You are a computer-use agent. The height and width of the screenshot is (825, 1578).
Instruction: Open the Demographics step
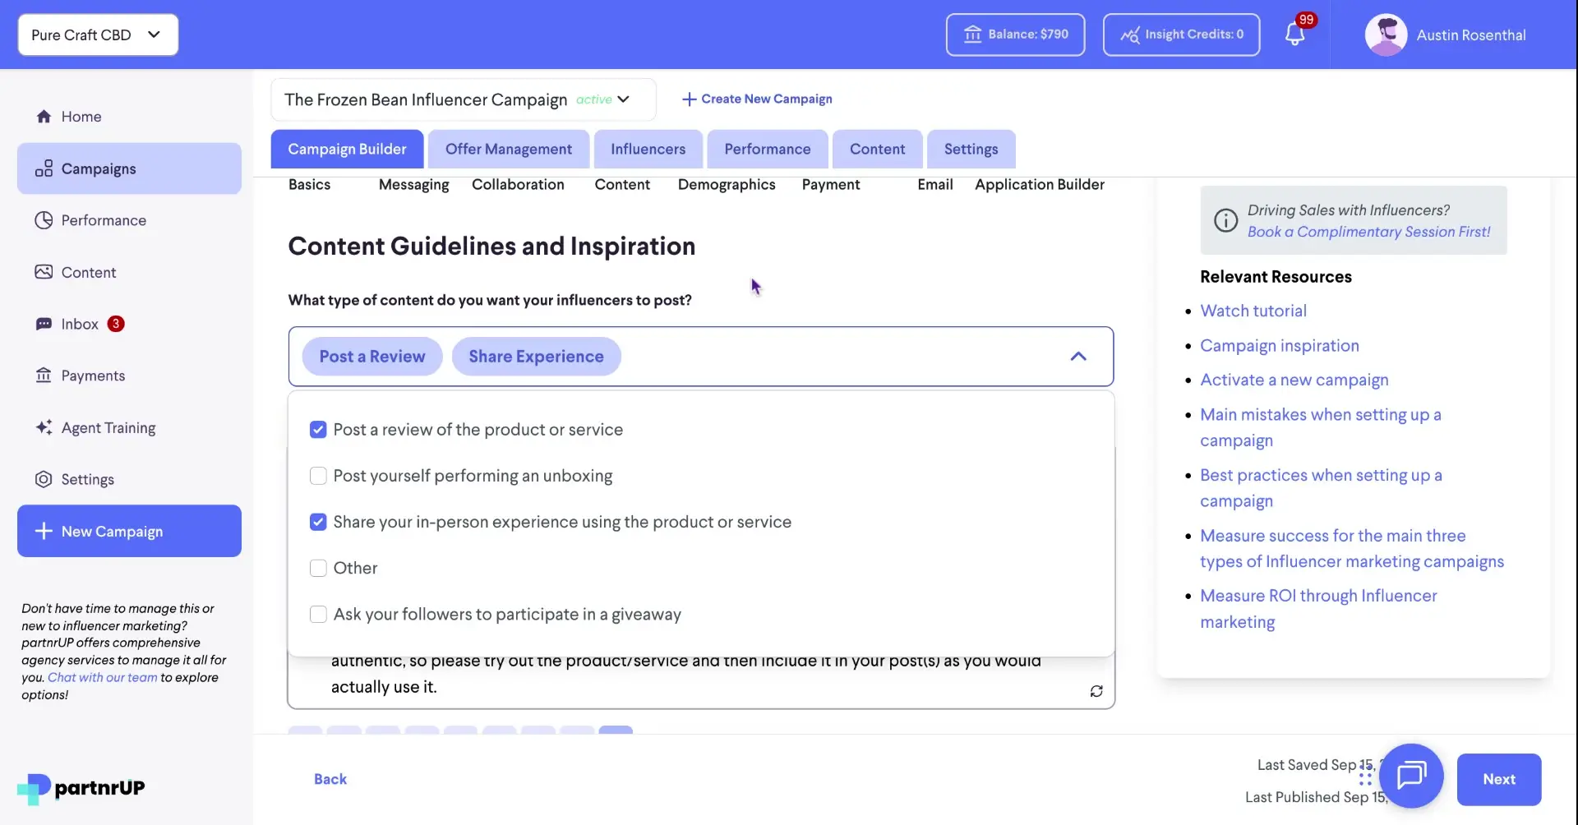tap(727, 185)
